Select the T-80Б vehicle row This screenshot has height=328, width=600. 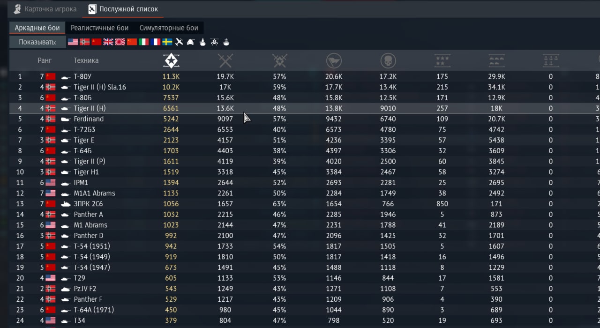click(x=305, y=97)
